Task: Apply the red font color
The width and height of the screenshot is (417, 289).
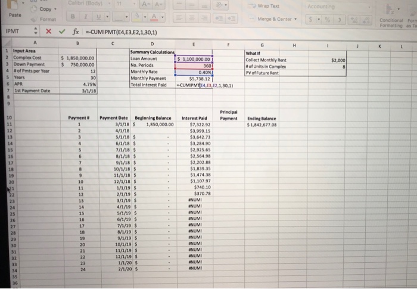Action: pos(154,17)
